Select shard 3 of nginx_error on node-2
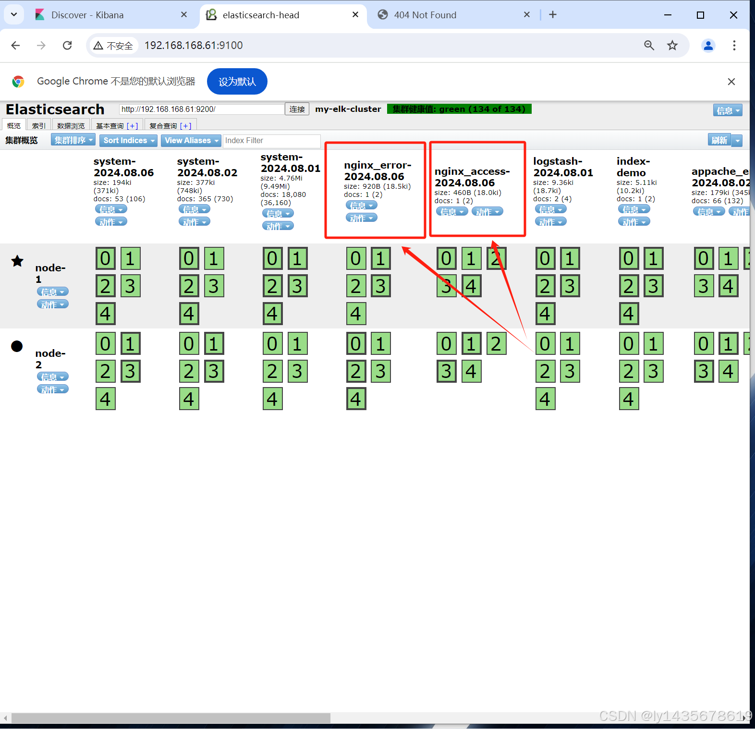This screenshot has height=729, width=755. [381, 371]
